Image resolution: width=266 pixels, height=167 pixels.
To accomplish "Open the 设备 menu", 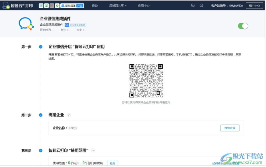I will (x=95, y=6).
